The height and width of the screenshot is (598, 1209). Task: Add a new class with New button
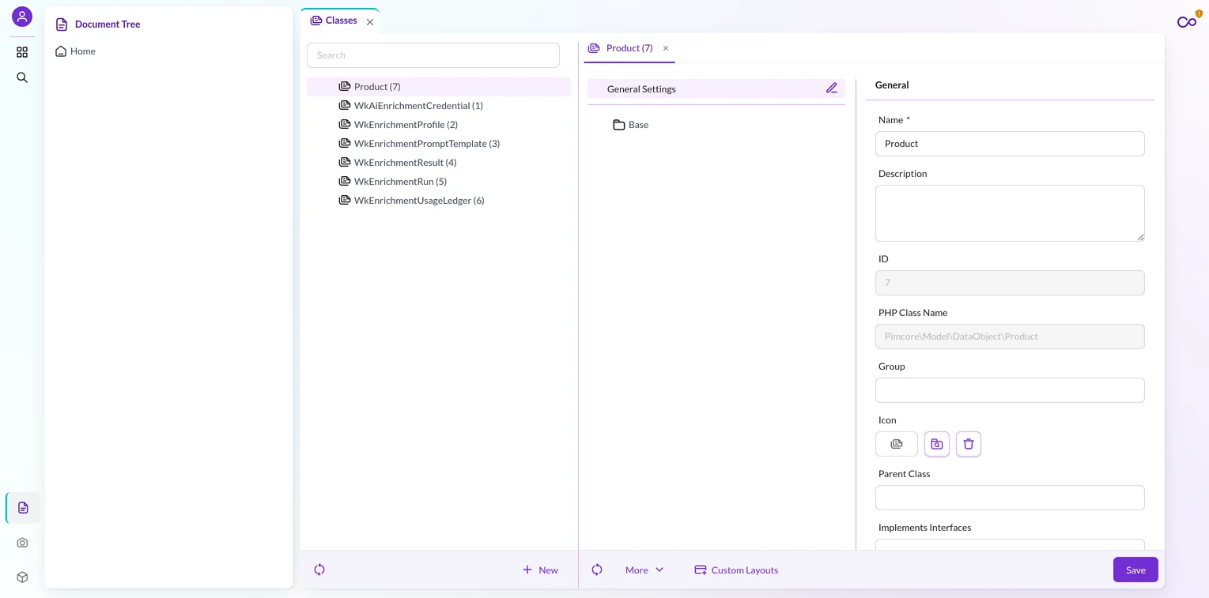[x=541, y=570]
